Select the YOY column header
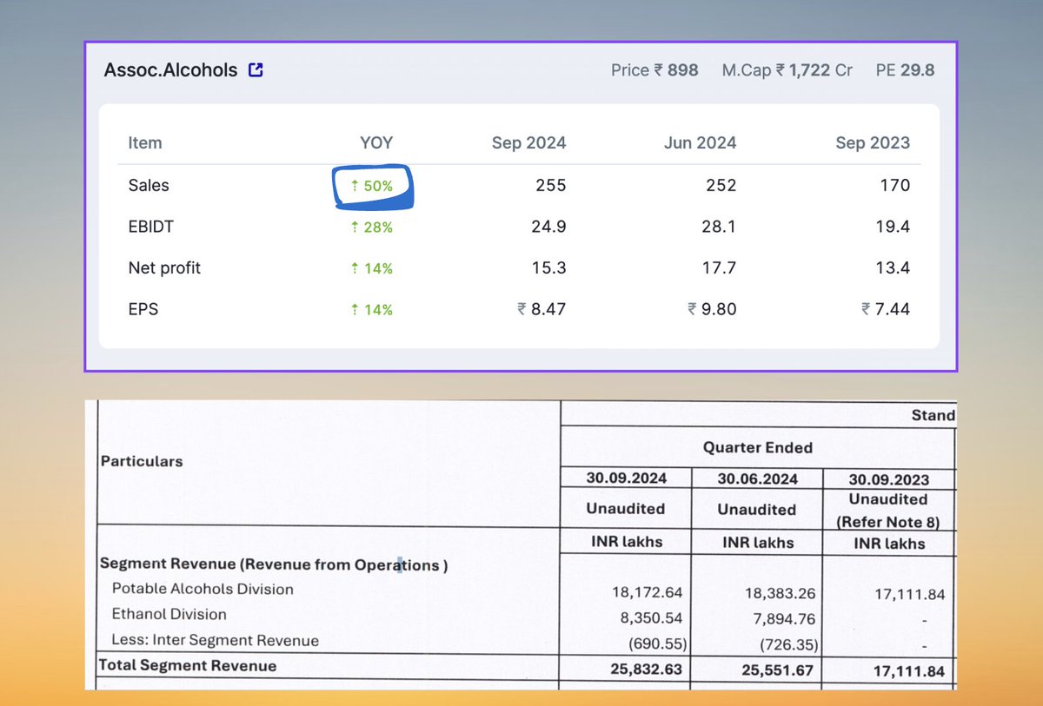Screen dimensions: 1043x706 376,143
